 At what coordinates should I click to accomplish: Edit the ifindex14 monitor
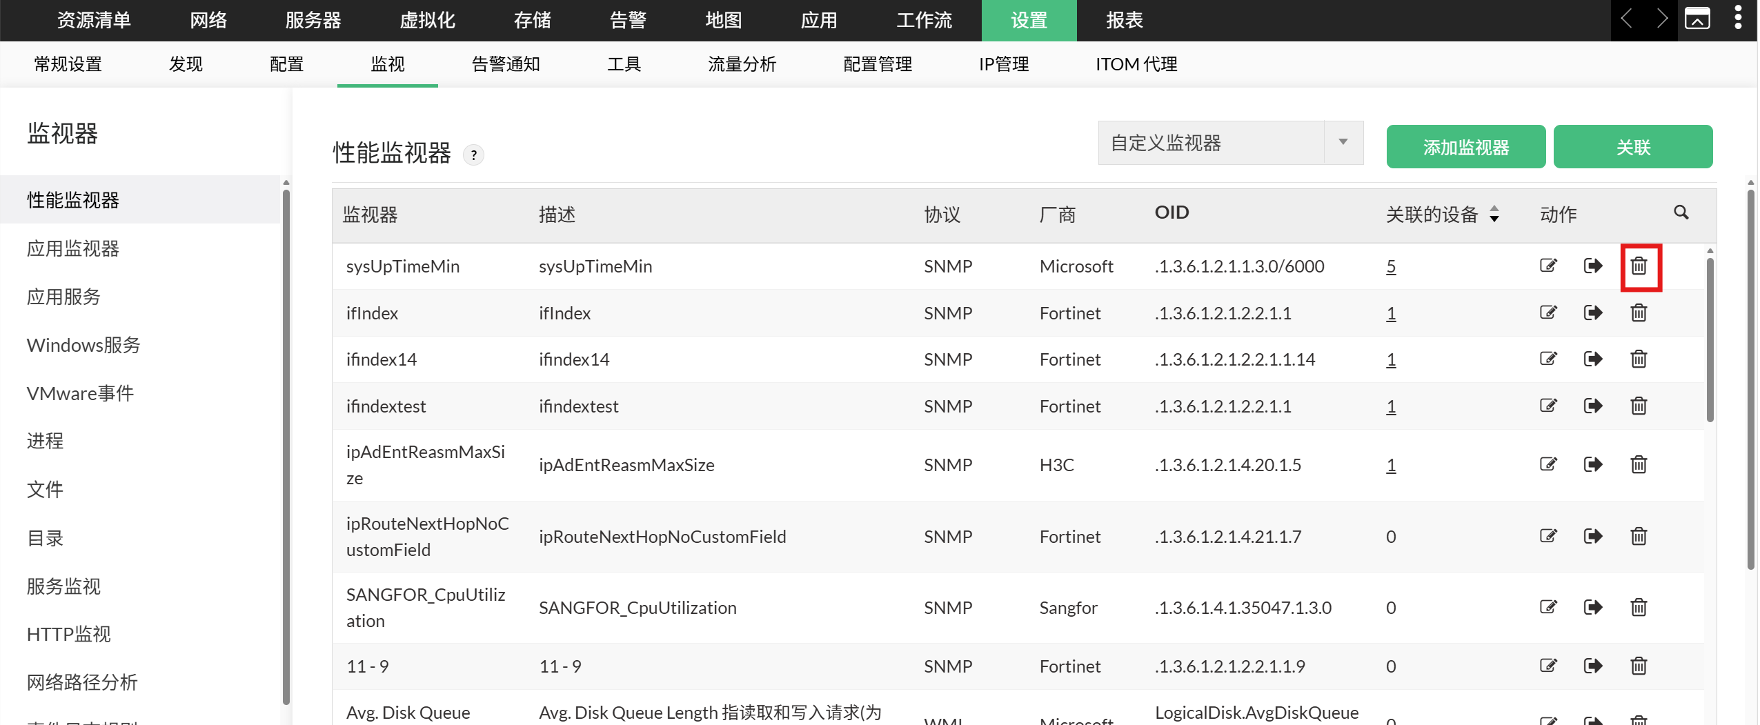1548,359
